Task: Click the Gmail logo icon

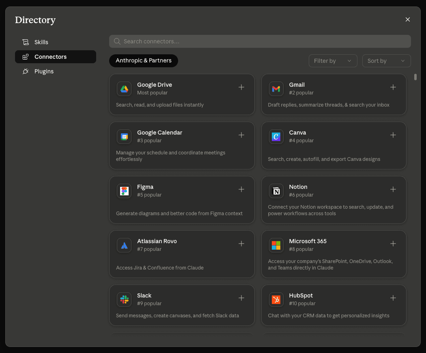Action: pos(276,89)
